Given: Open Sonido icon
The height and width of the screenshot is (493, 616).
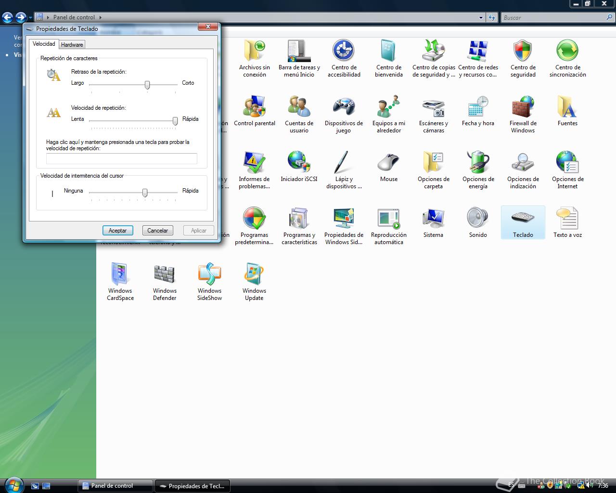Looking at the screenshot, I should (478, 223).
